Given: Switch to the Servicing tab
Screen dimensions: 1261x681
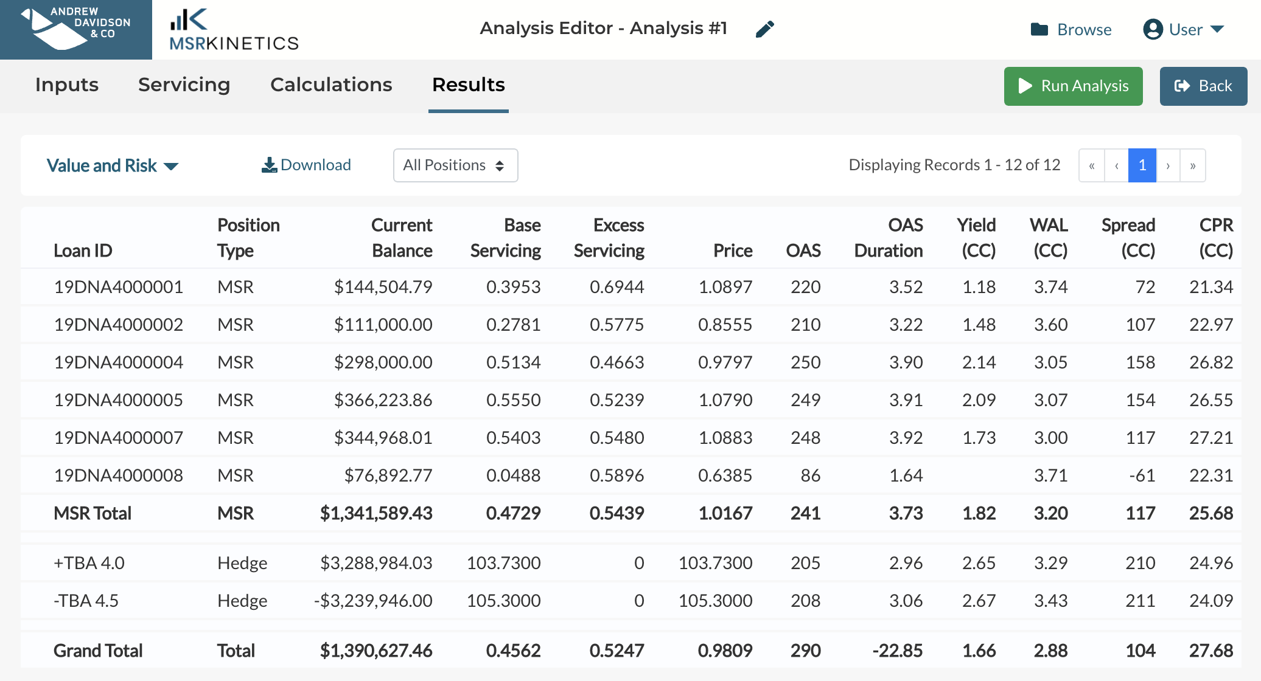Looking at the screenshot, I should click(x=184, y=85).
